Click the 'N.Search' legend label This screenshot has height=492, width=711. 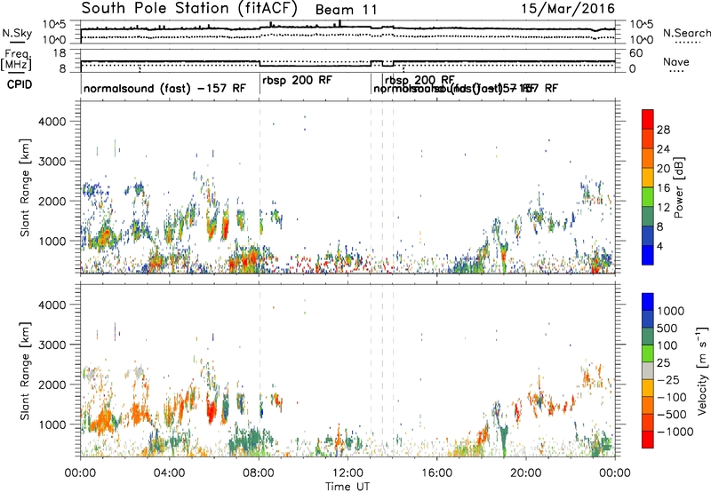click(x=686, y=33)
